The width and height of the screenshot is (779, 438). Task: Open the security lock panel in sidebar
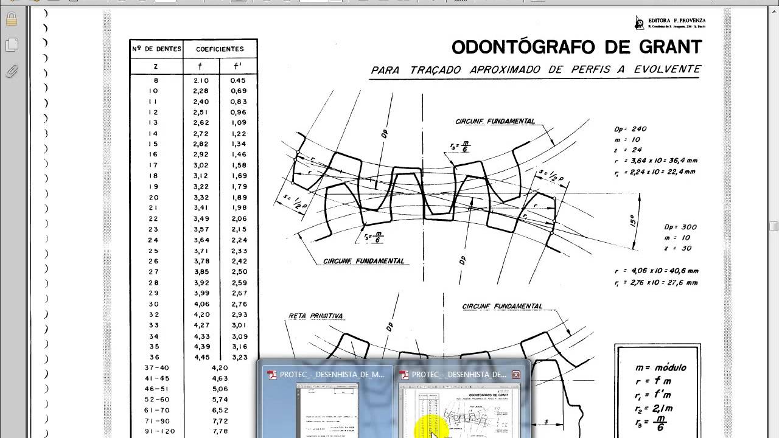coord(12,19)
